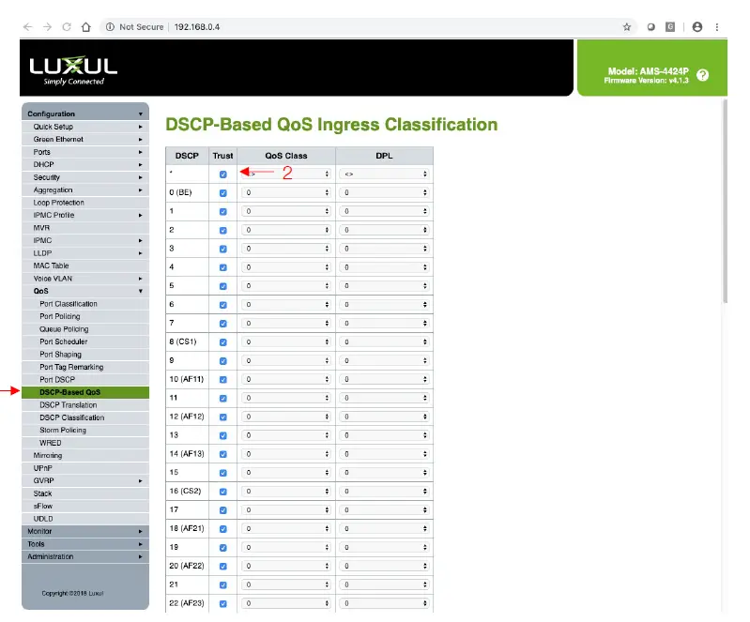Screen dimensions: 750x622
Task: Bookmark page with star icon
Action: 627,27
